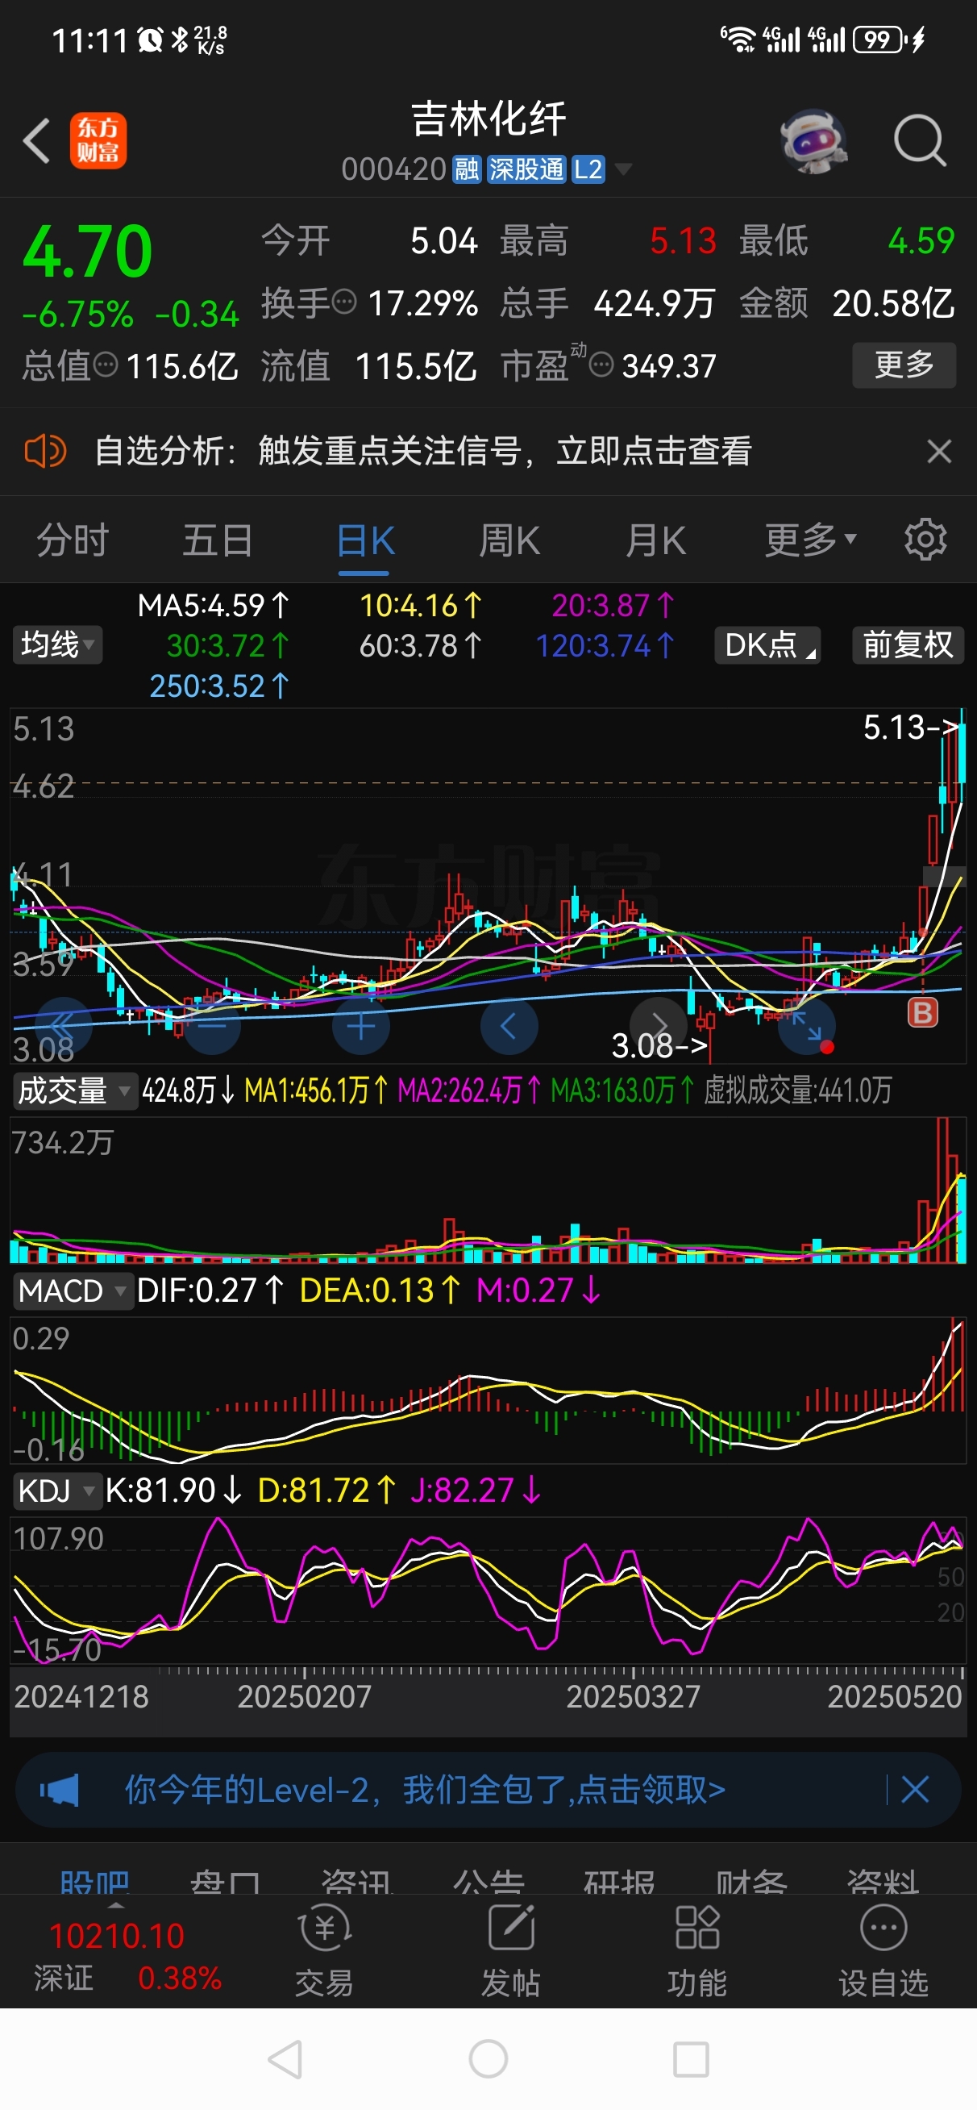Switch to 月K chart tab
Image resolution: width=977 pixels, height=2110 pixels.
coord(655,540)
